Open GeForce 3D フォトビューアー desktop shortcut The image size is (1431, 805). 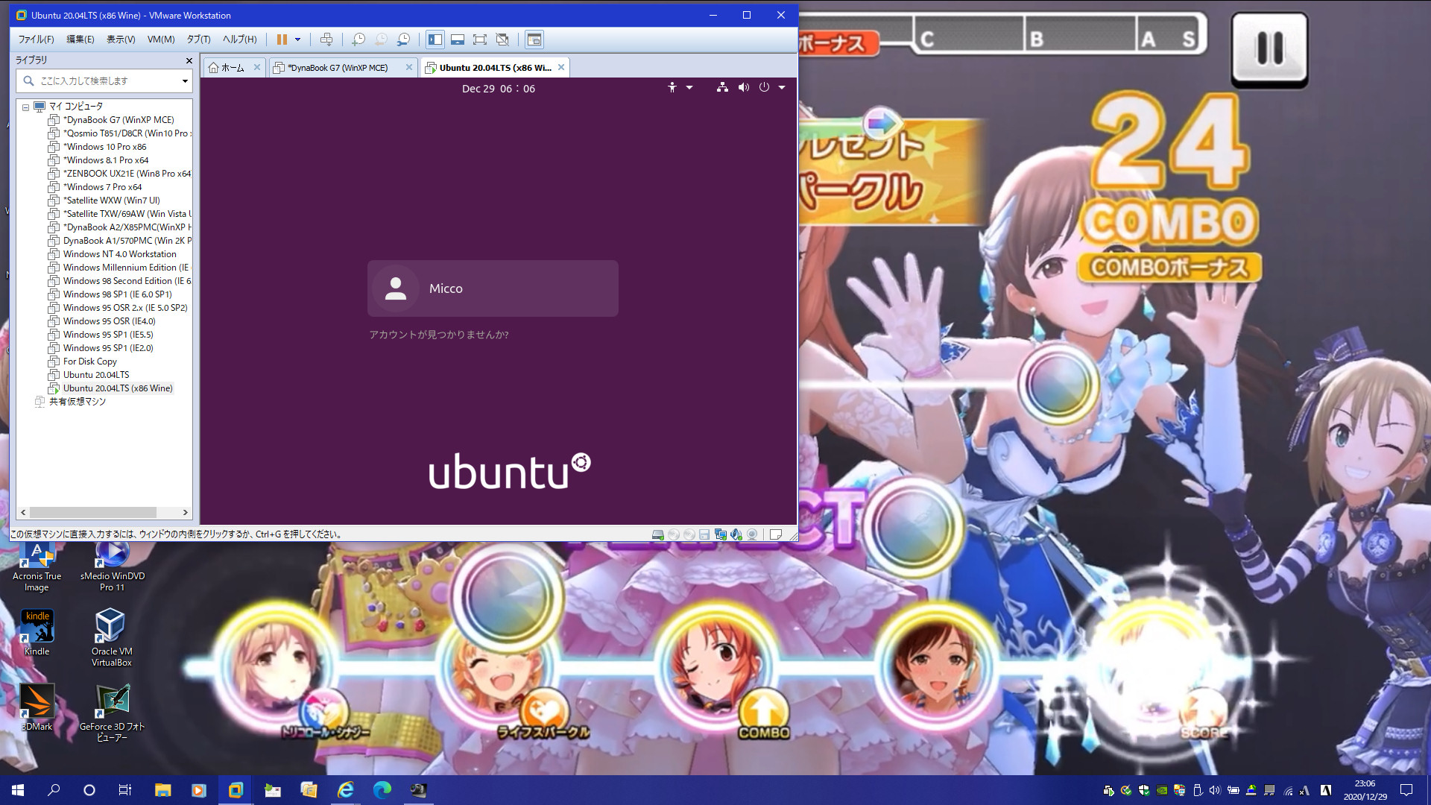tap(112, 713)
